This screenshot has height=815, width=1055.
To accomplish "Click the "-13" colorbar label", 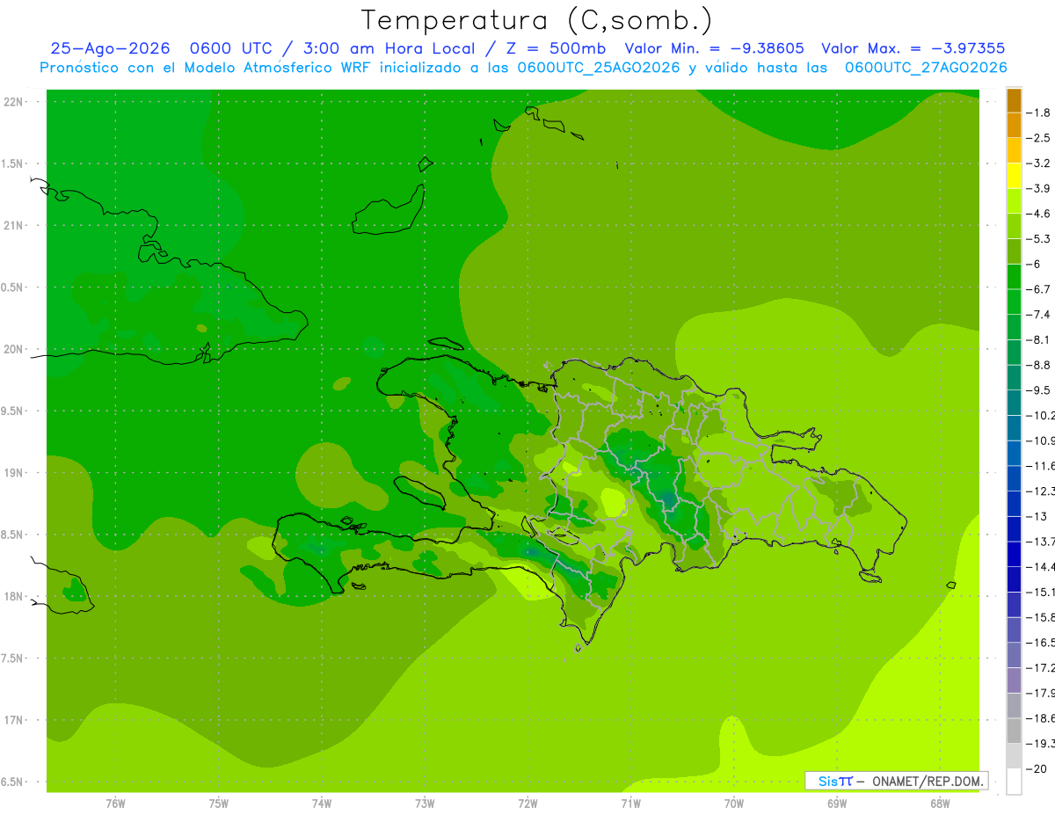I will 1038,516.
